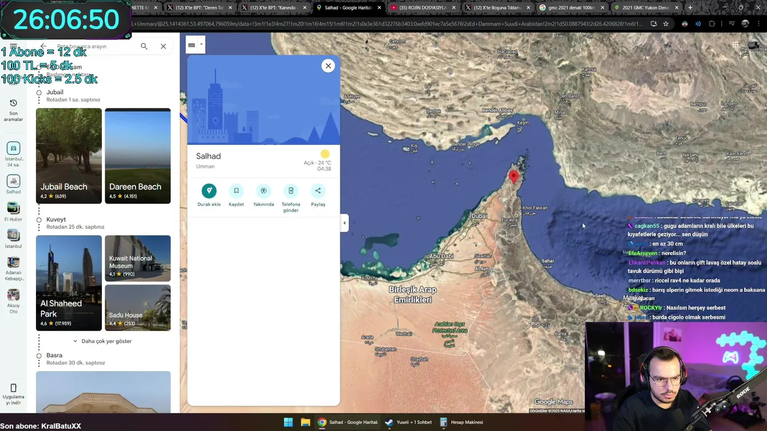
Task: Select the Jubail route stop
Action: (55, 92)
